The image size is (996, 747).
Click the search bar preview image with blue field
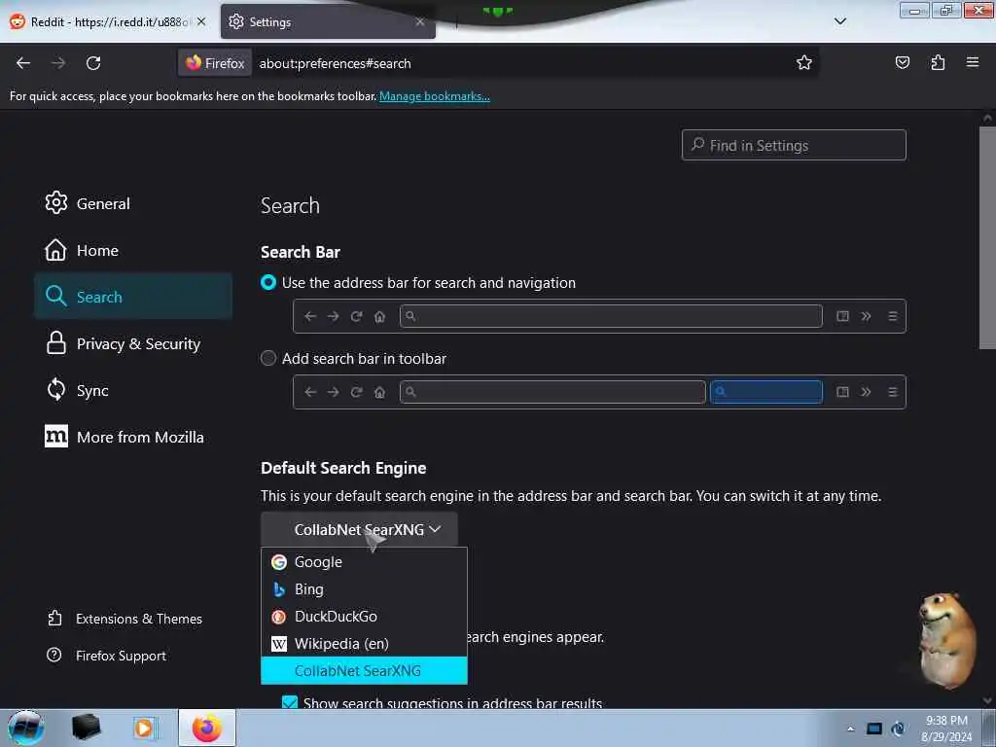599,391
